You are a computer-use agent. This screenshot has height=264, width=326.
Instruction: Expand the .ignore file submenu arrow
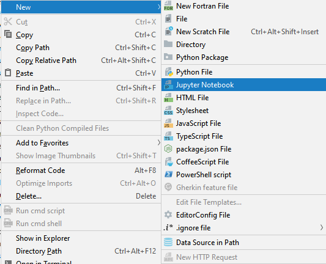[322, 228]
